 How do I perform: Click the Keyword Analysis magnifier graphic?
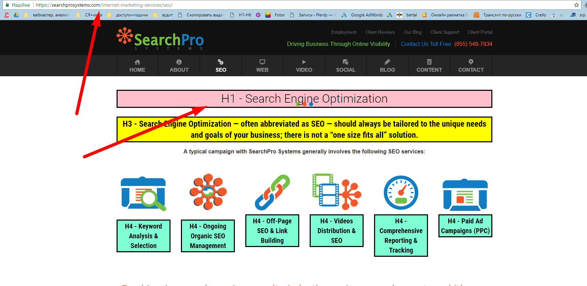coord(143,193)
